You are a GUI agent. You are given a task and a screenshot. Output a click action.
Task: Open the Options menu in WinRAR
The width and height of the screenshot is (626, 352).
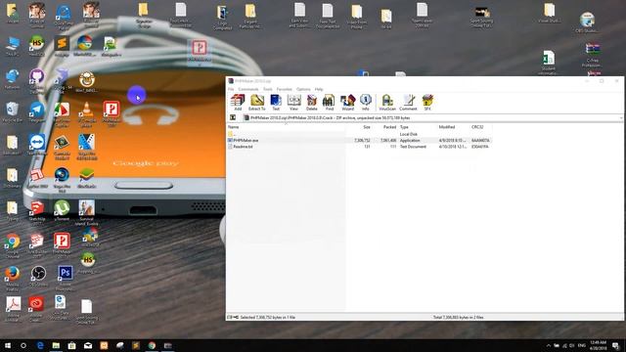303,89
